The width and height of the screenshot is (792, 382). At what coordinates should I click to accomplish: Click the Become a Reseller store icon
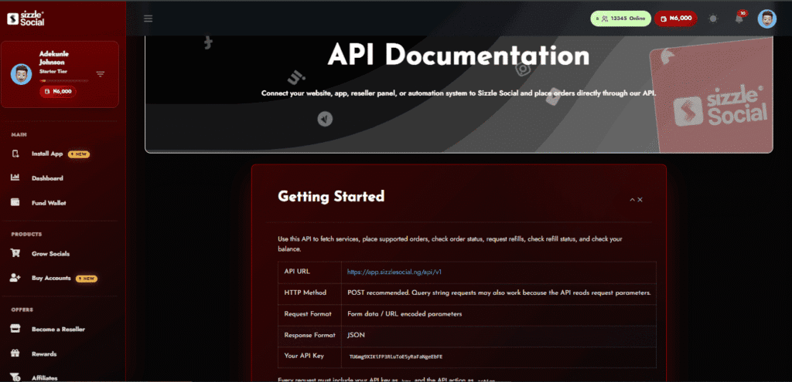tap(15, 329)
